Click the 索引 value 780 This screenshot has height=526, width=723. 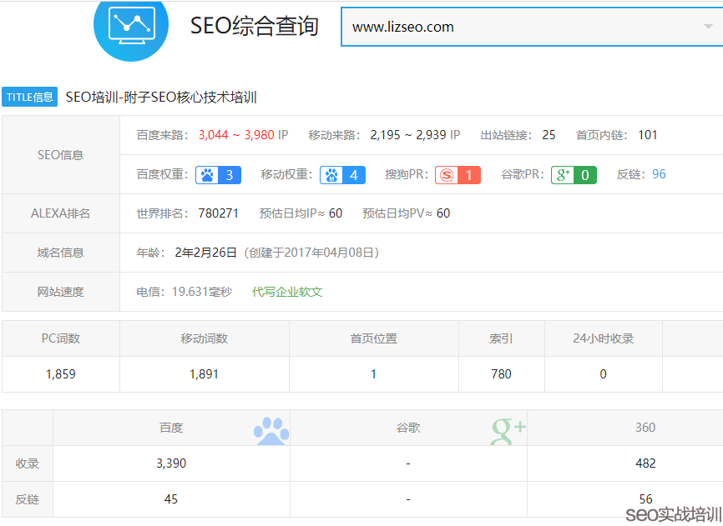[x=501, y=374]
